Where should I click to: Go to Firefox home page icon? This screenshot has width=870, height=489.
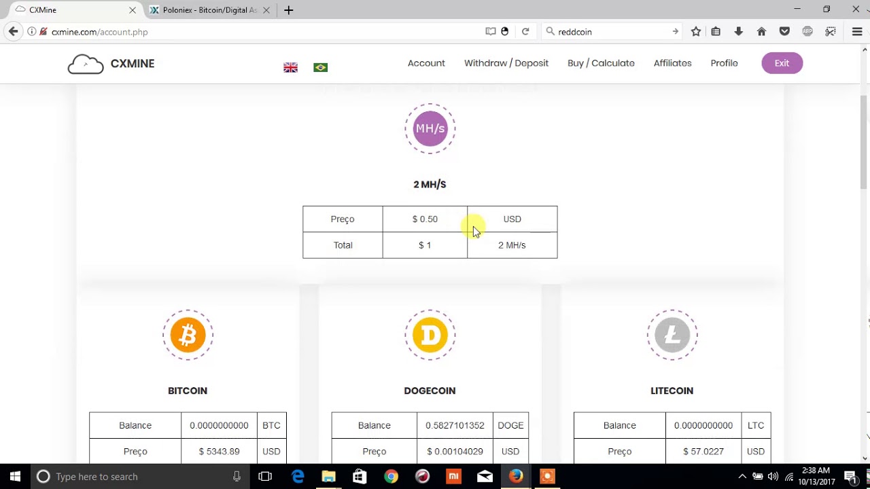pyautogui.click(x=761, y=31)
